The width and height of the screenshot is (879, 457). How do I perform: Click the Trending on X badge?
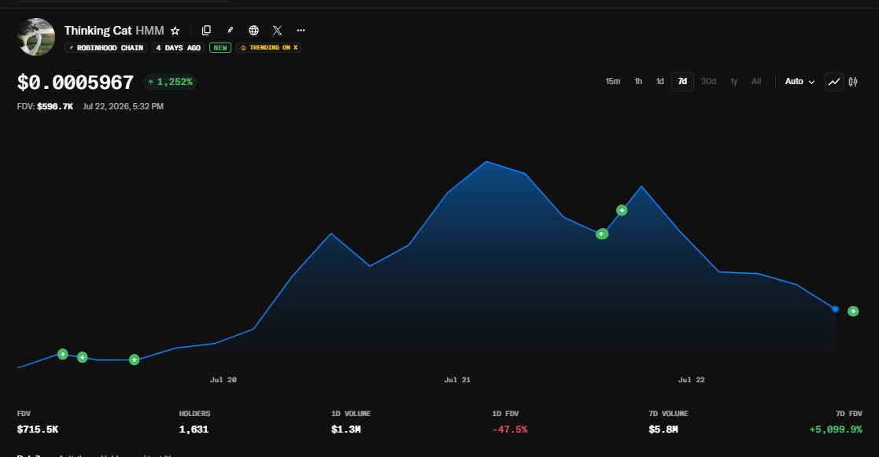[x=268, y=48]
